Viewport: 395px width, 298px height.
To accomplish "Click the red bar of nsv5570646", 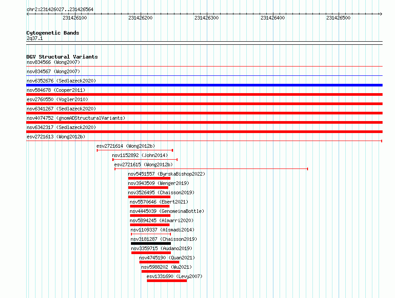I will click(x=150, y=206).
